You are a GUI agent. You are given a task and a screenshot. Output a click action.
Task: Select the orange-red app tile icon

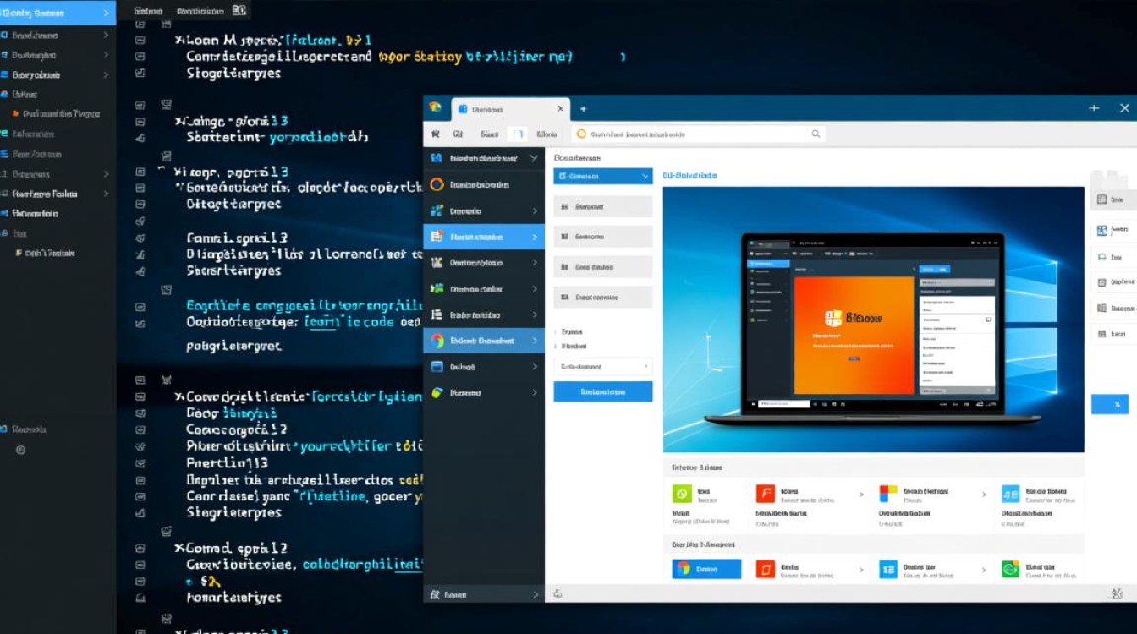point(765,494)
